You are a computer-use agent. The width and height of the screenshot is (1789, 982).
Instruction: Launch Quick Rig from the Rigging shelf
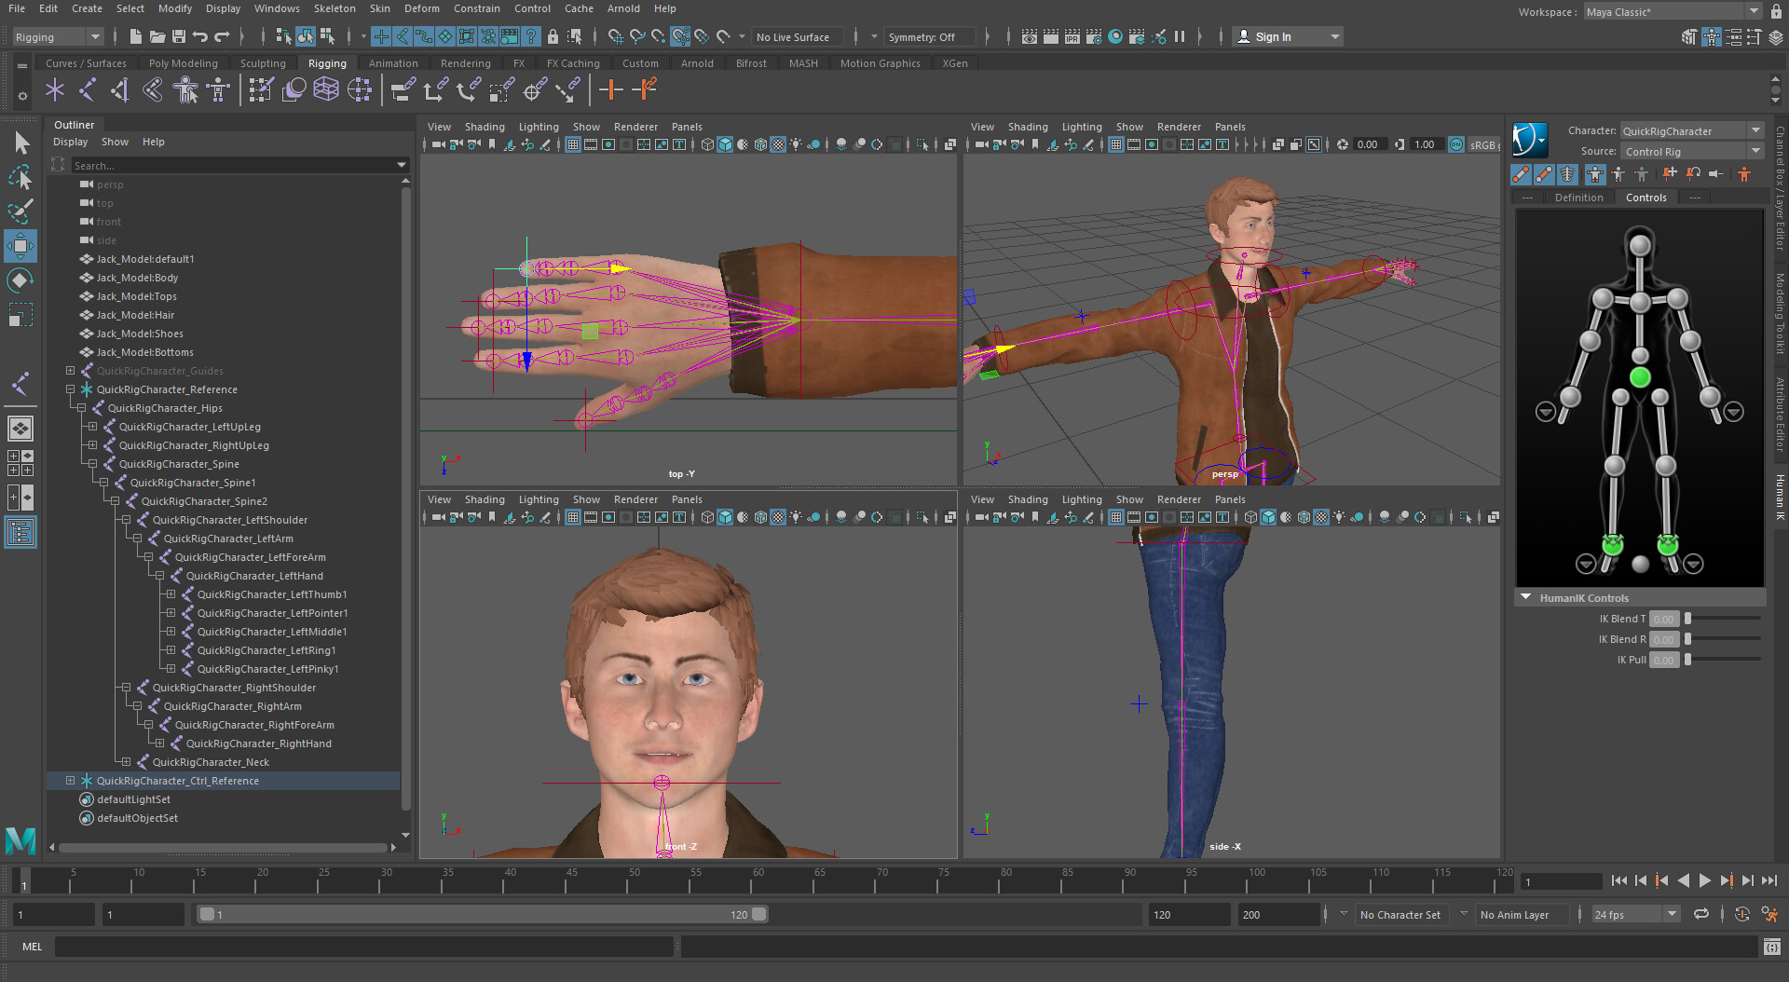click(185, 90)
